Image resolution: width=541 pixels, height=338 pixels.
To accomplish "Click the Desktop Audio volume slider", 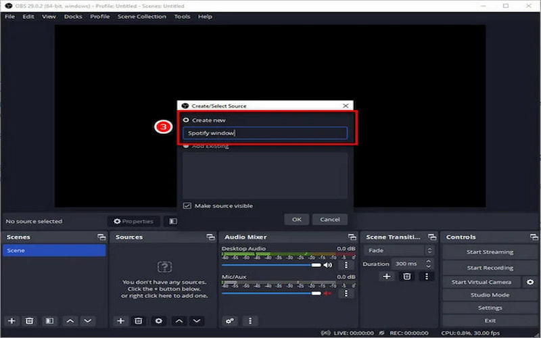I will pyautogui.click(x=270, y=265).
